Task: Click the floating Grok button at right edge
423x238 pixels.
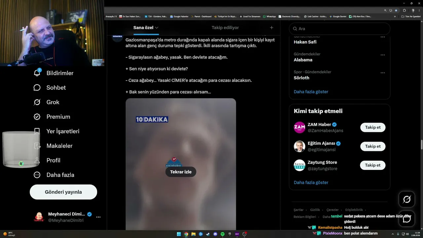Action: (x=407, y=199)
